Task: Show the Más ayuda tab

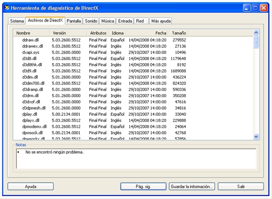Action: tap(161, 21)
